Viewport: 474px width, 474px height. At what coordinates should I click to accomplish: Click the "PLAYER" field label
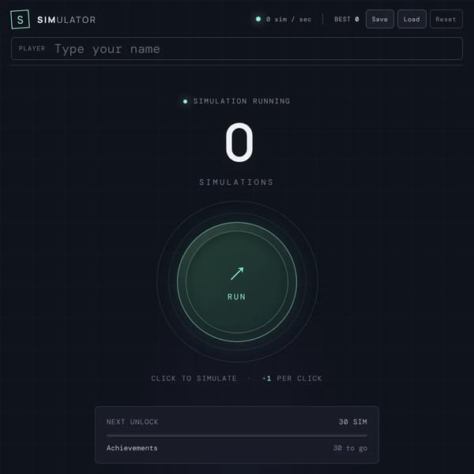pos(32,48)
